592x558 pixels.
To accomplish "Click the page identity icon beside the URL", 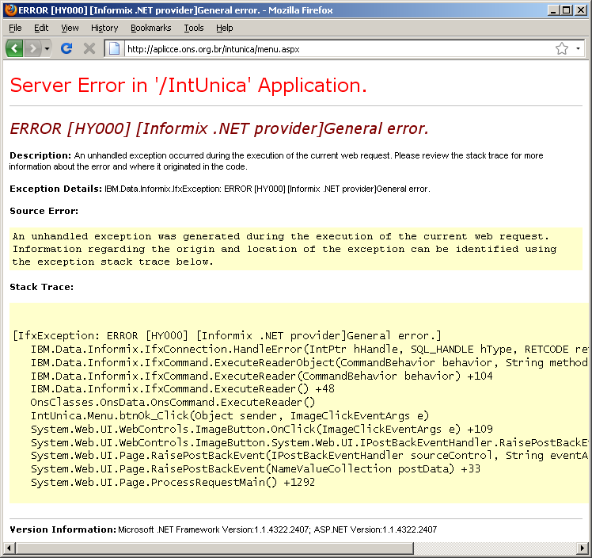I will coord(114,49).
